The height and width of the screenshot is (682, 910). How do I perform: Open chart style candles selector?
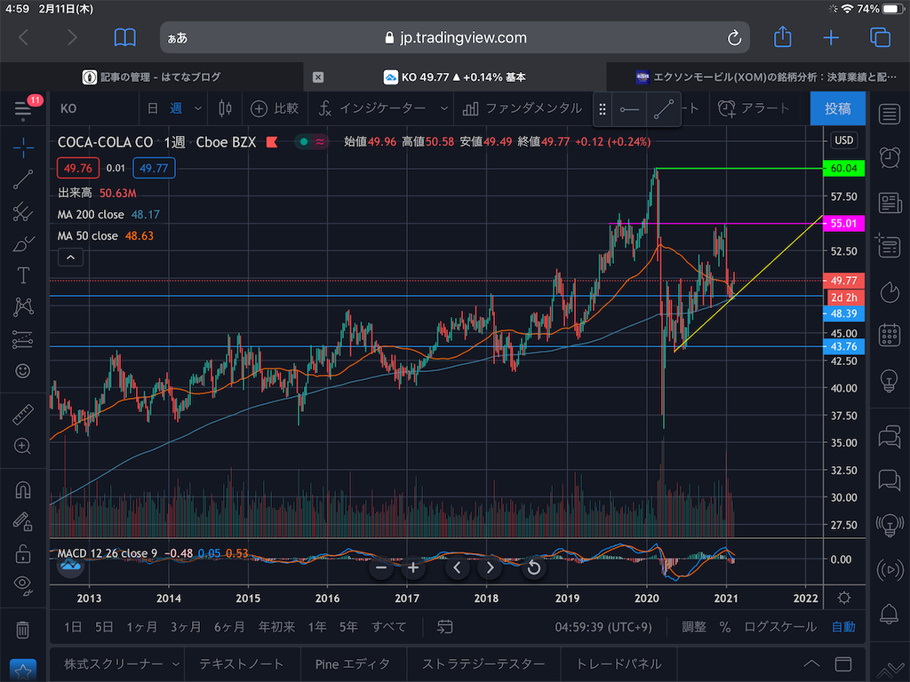[x=225, y=108]
